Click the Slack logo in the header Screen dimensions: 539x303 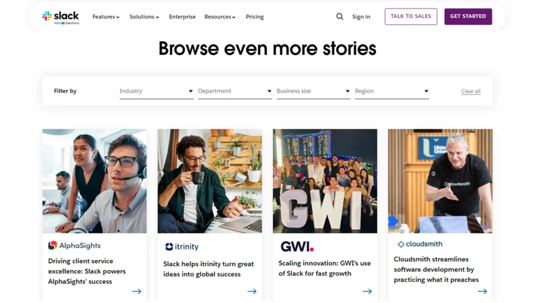(61, 17)
